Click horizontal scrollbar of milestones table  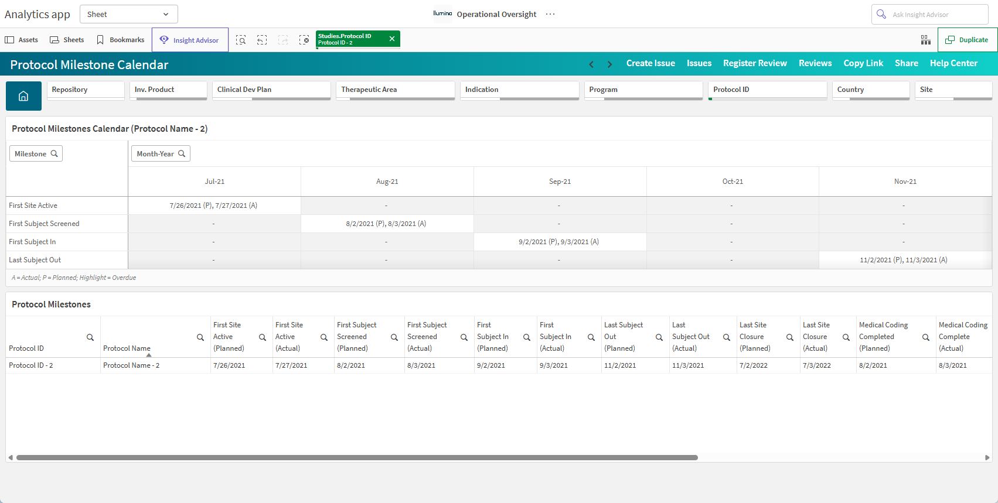click(357, 458)
